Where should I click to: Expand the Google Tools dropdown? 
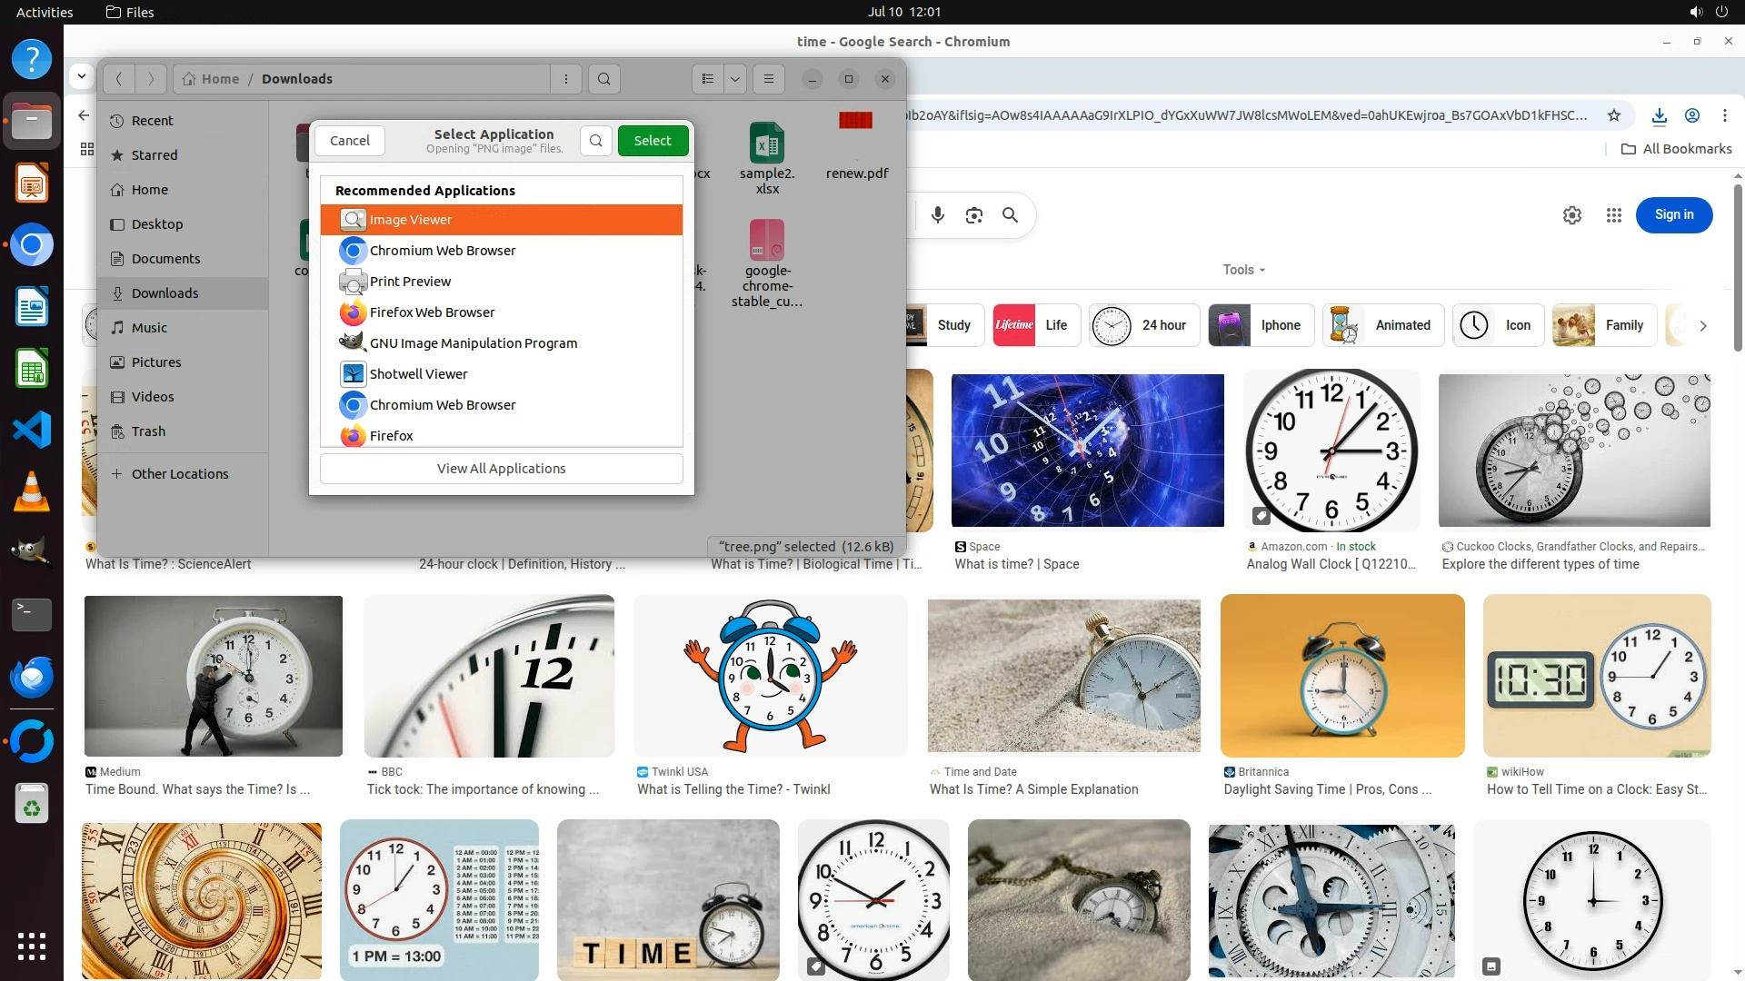pos(1243,270)
